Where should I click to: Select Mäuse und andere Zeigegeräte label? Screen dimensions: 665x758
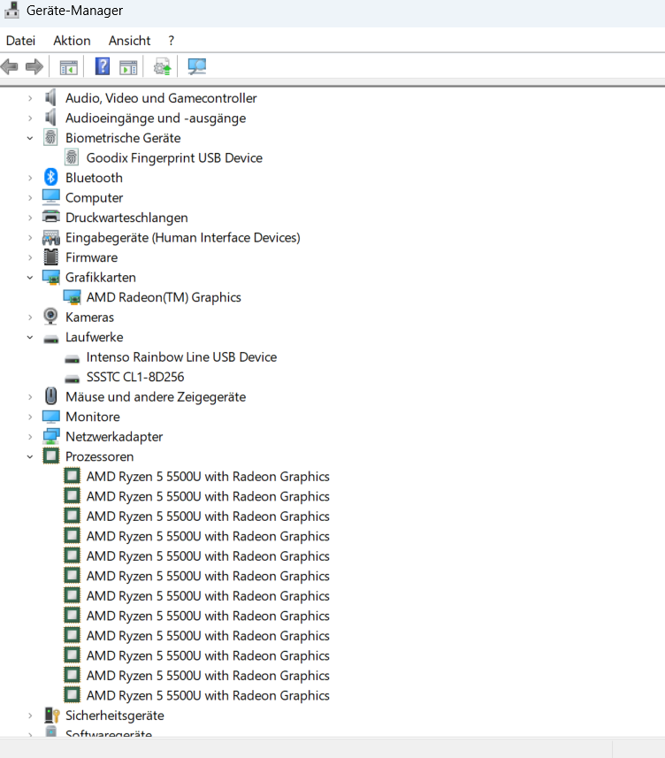point(156,397)
